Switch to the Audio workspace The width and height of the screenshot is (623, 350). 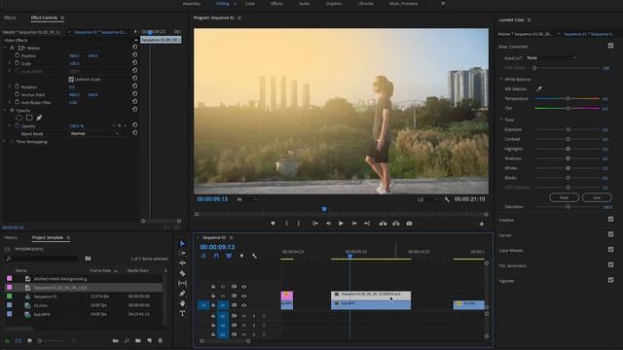pos(305,4)
